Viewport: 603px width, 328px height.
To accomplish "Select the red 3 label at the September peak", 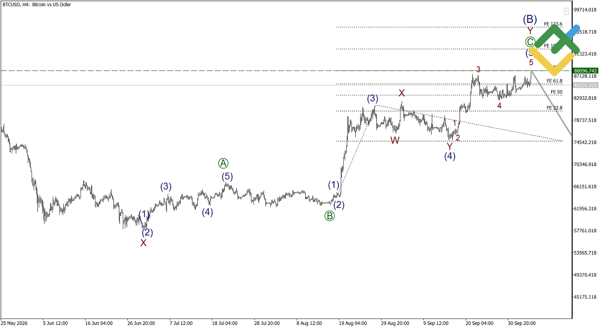I will click(478, 69).
